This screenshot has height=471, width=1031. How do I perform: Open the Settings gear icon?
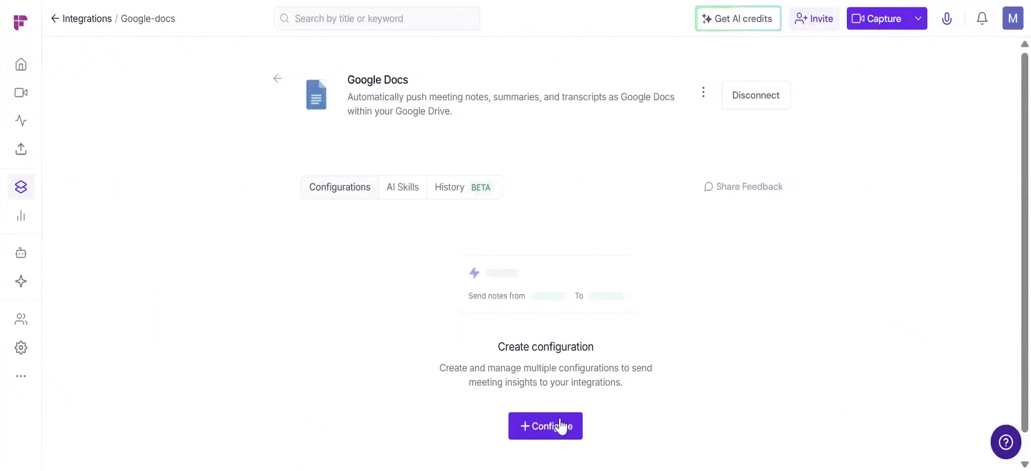click(21, 348)
